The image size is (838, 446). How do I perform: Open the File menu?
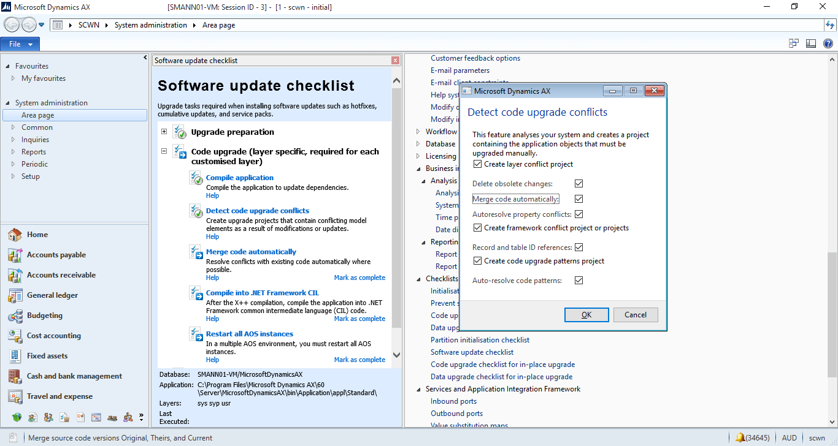pyautogui.click(x=20, y=44)
